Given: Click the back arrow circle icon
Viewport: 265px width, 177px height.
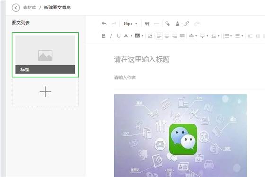Looking at the screenshot, I should pyautogui.click(x=16, y=8).
